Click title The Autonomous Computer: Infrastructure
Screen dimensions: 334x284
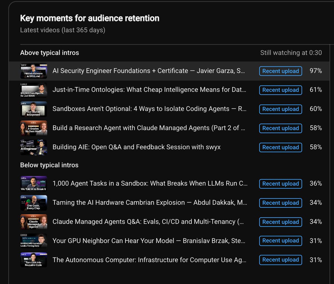point(149,260)
